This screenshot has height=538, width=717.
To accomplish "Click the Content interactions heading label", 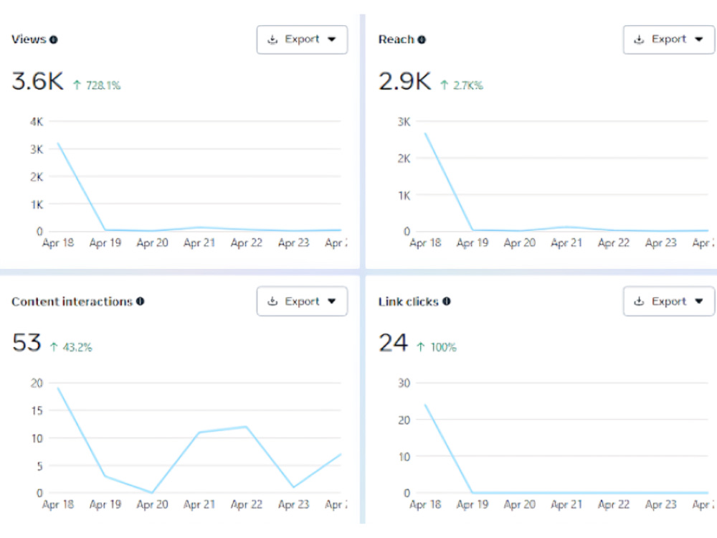I will [72, 301].
